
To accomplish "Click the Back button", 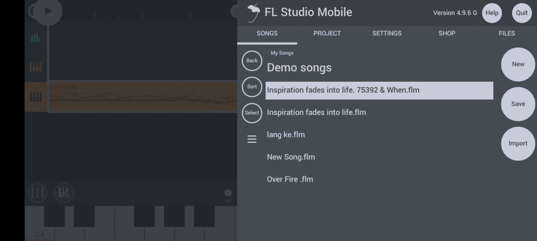I will click(252, 60).
